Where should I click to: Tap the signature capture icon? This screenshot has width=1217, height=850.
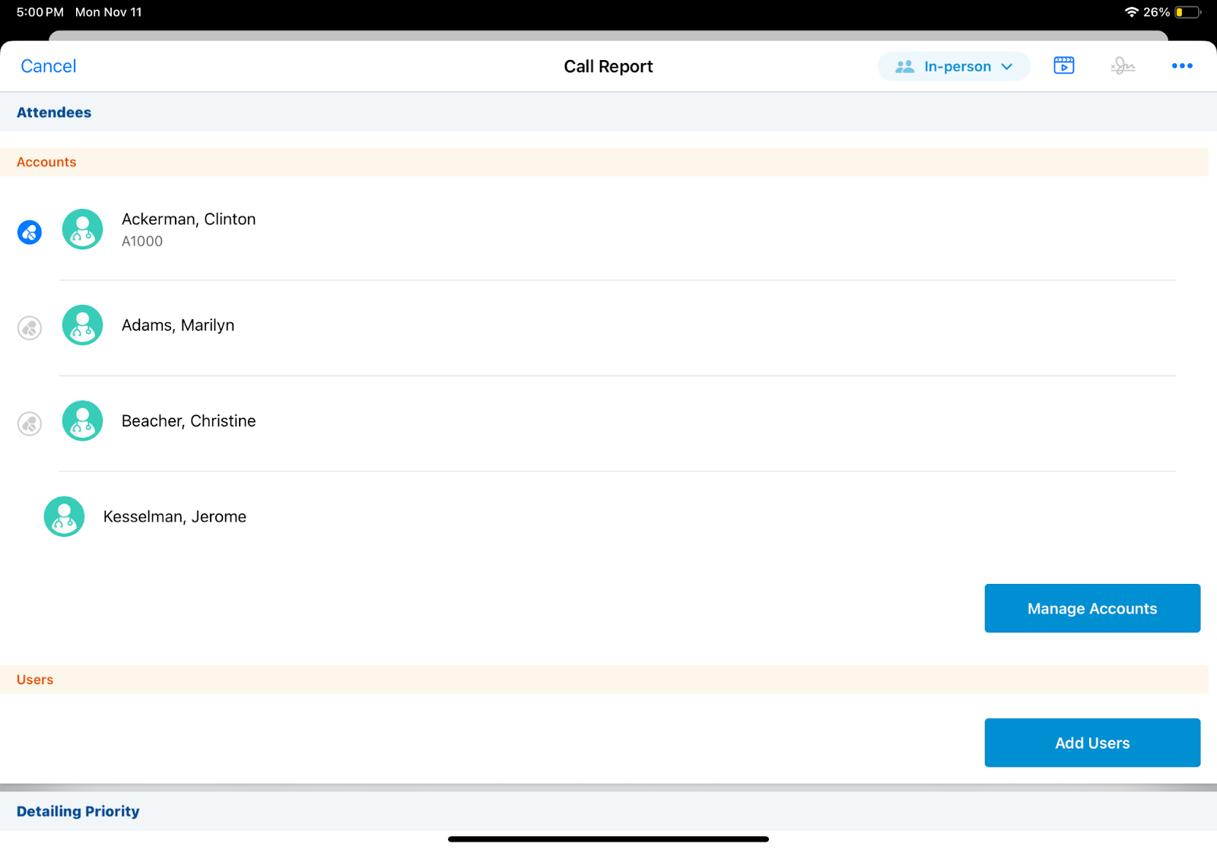point(1122,66)
